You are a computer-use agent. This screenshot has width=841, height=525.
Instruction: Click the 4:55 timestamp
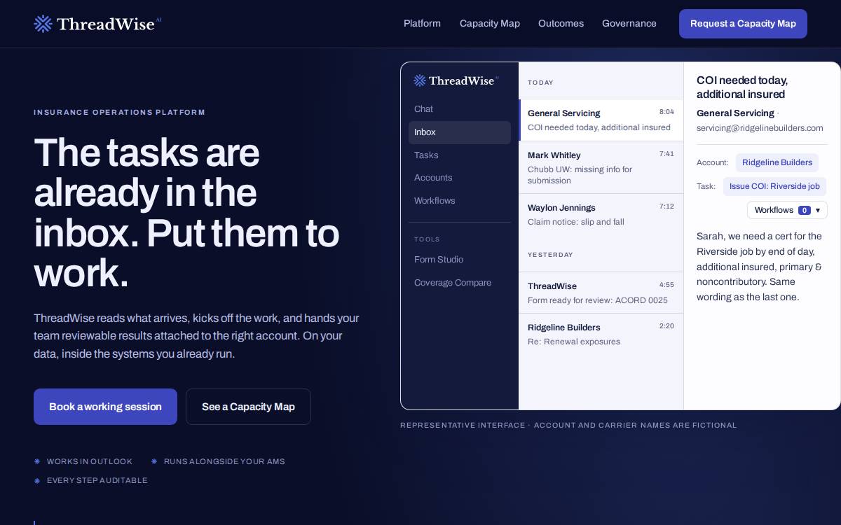pyautogui.click(x=666, y=285)
